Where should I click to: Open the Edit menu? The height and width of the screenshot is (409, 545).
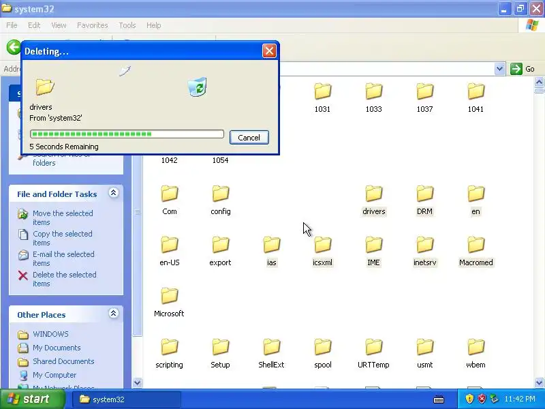tap(34, 25)
